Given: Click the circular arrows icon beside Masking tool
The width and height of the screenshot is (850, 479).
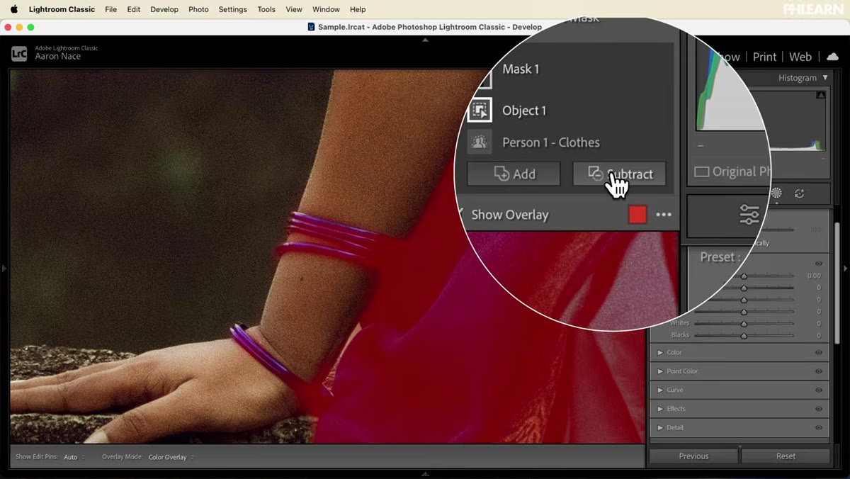Looking at the screenshot, I should tap(800, 193).
